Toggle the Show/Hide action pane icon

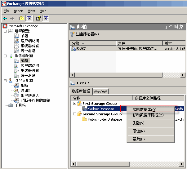[46, 18]
